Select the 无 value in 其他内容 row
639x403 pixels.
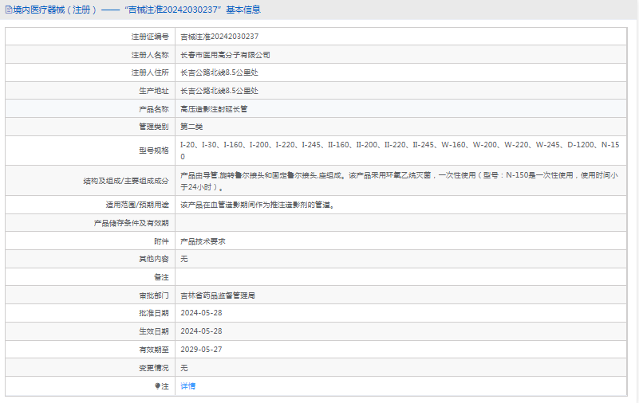point(184,259)
